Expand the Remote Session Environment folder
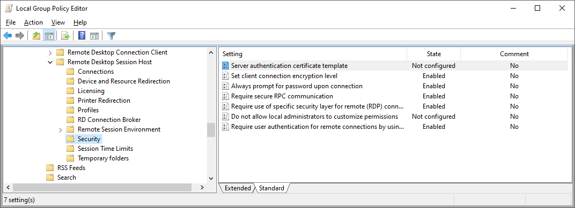Viewport: 575px width, 208px height. [61, 129]
